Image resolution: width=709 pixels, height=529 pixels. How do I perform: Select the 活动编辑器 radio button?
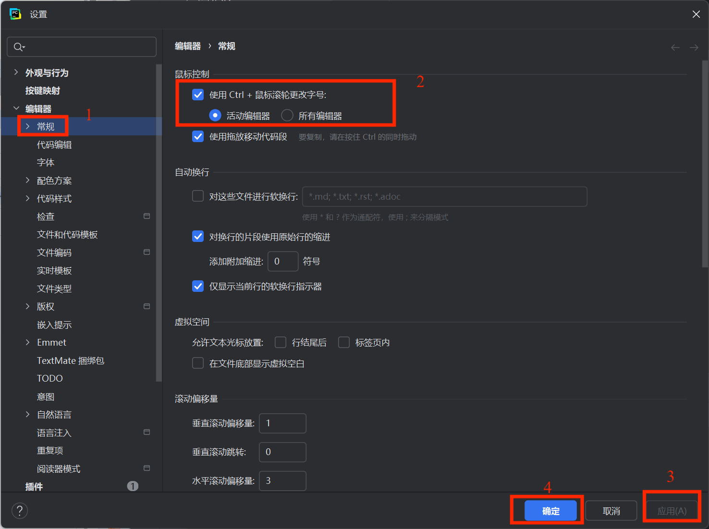tap(215, 115)
